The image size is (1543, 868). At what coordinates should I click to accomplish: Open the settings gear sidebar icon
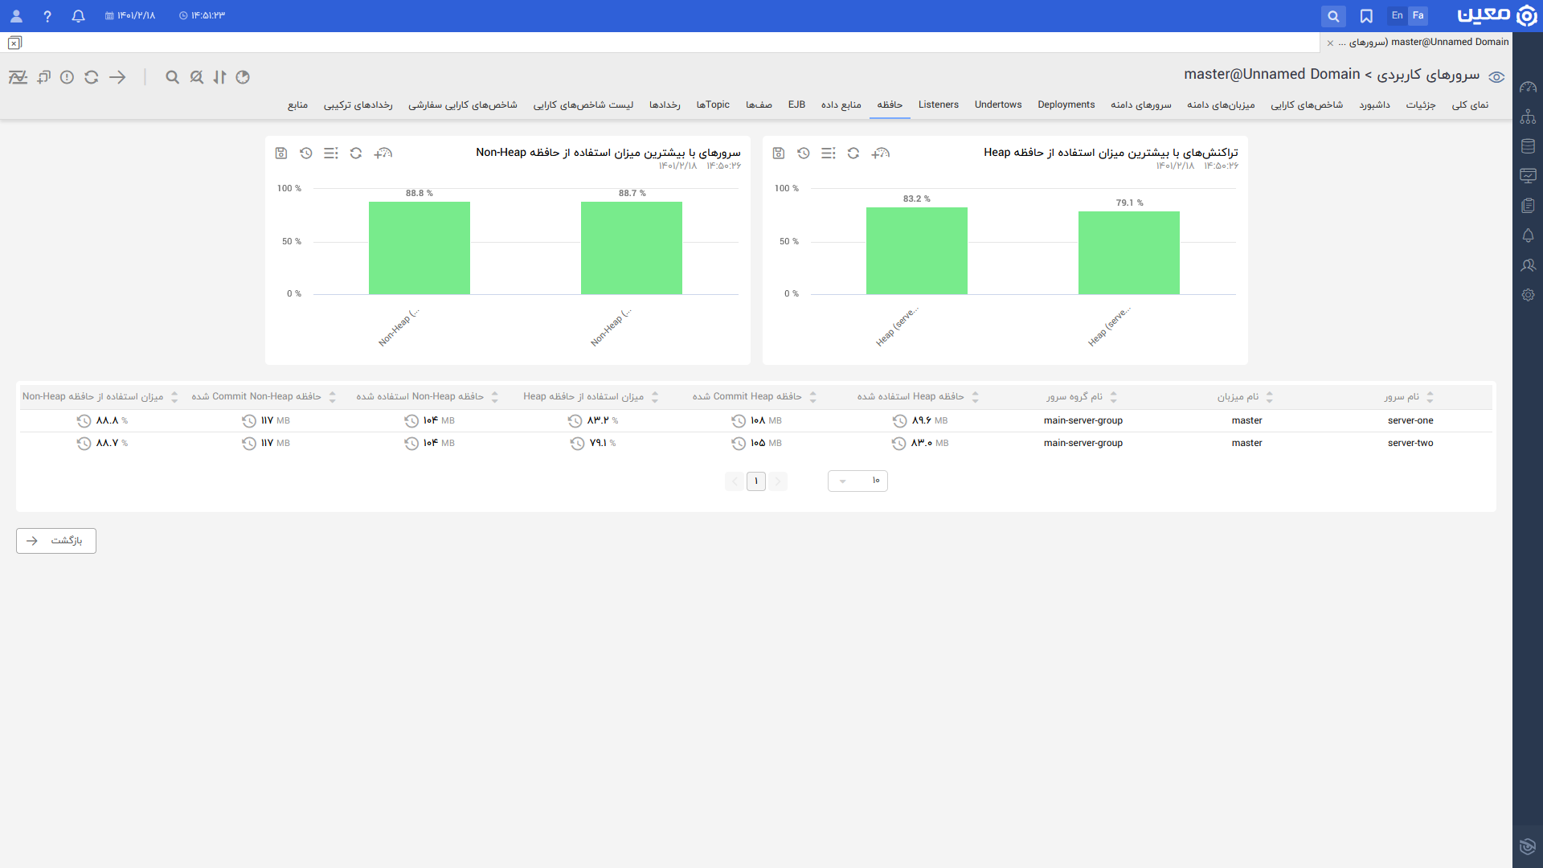pos(1528,295)
